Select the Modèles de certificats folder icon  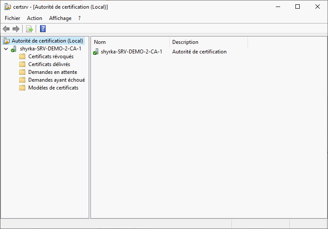click(22, 88)
